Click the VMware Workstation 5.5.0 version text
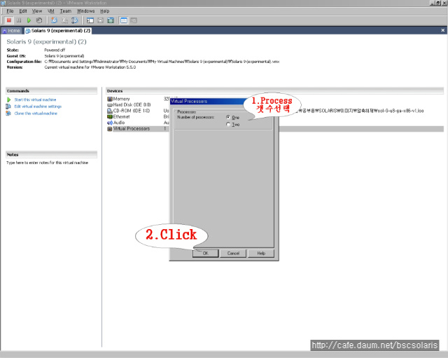Viewport: 448px width, 358px height. click(x=90, y=67)
